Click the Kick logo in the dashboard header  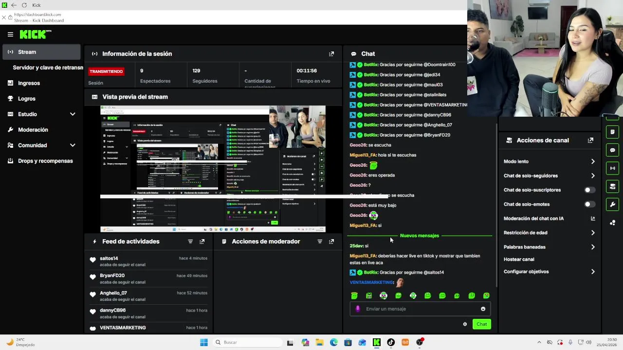point(35,35)
